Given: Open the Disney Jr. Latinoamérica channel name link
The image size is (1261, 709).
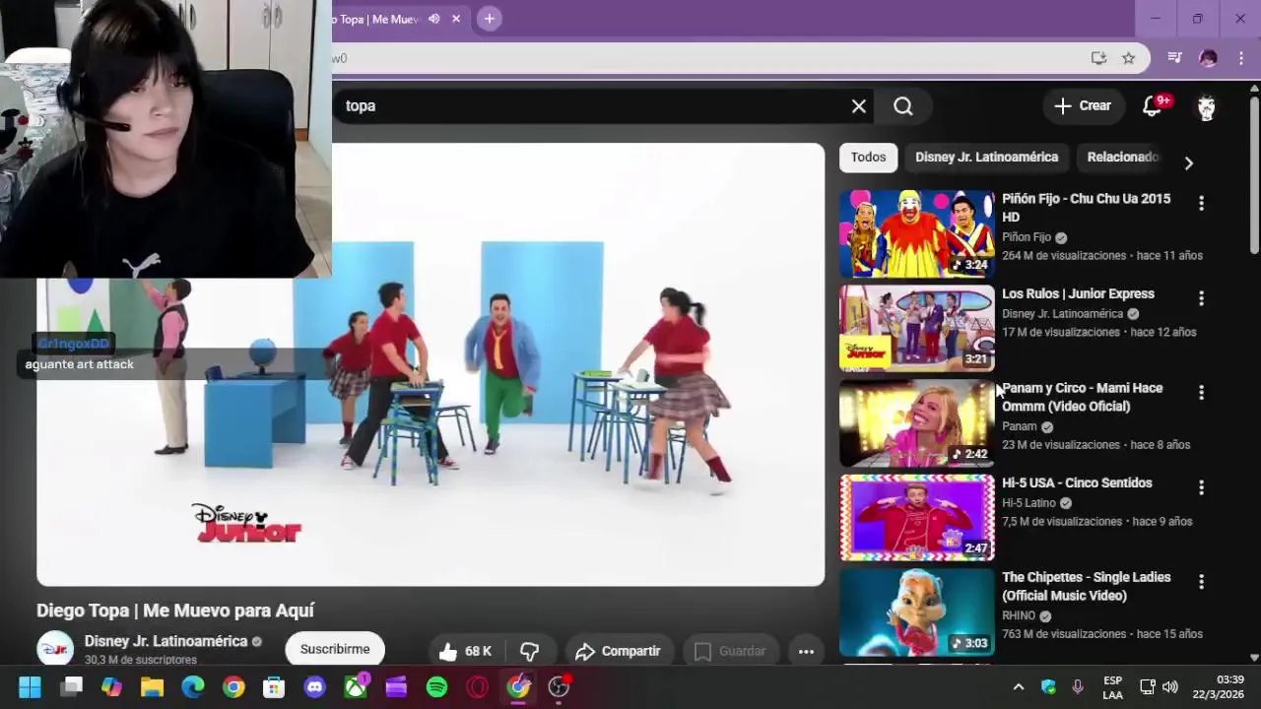Looking at the screenshot, I should (x=166, y=641).
